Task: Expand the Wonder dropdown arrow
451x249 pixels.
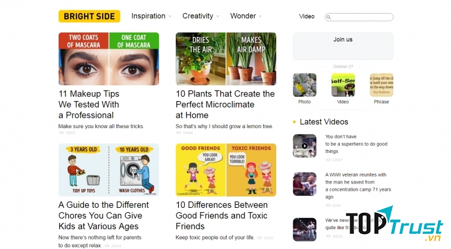Action: coord(260,17)
